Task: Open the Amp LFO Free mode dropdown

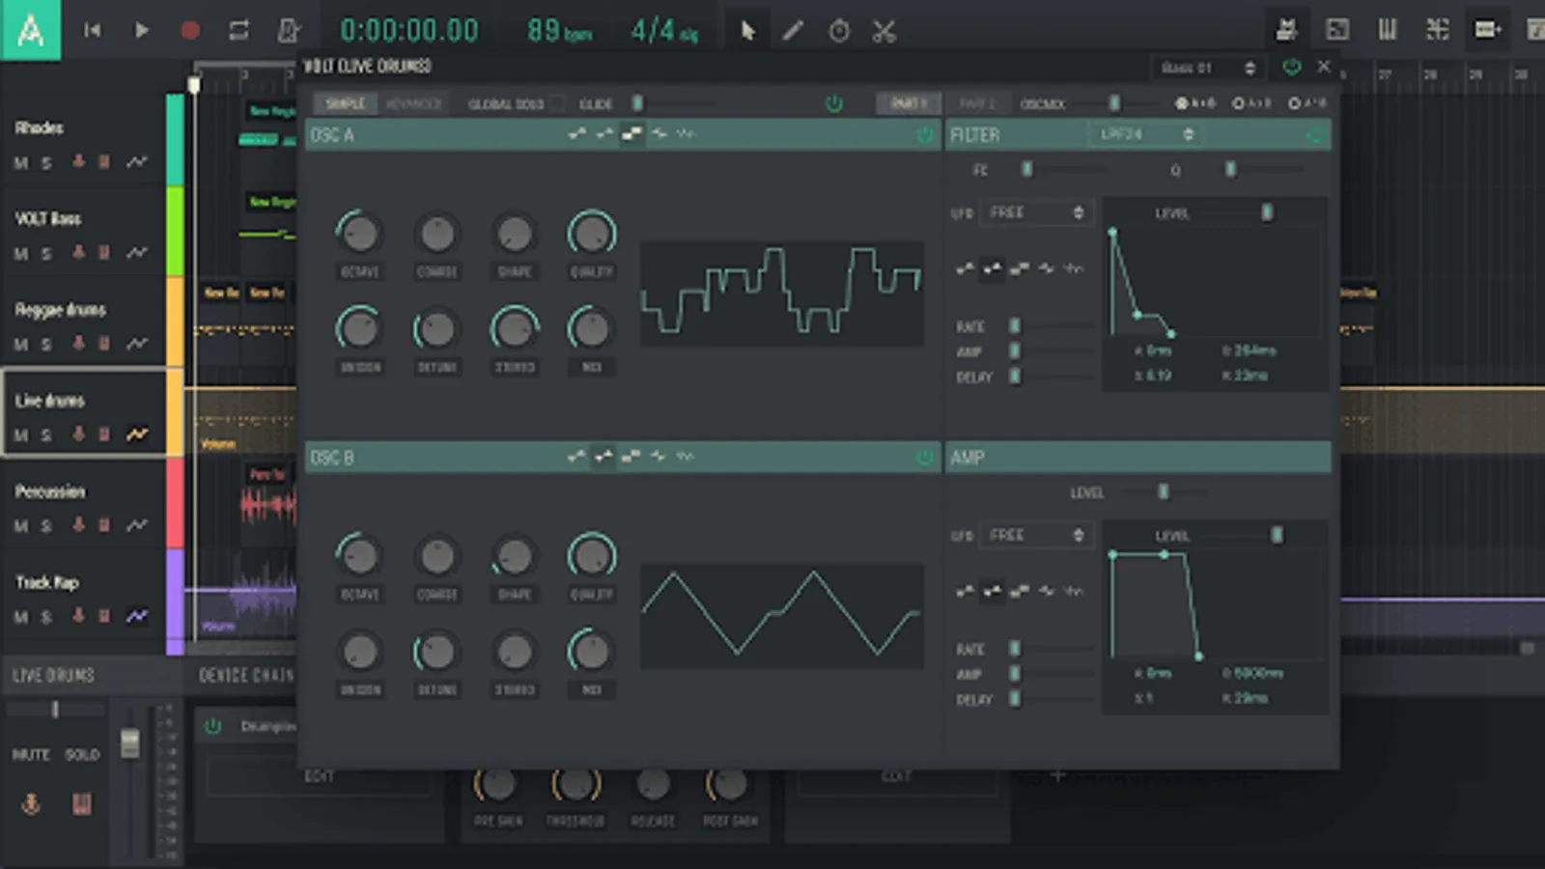Action: [x=1036, y=535]
